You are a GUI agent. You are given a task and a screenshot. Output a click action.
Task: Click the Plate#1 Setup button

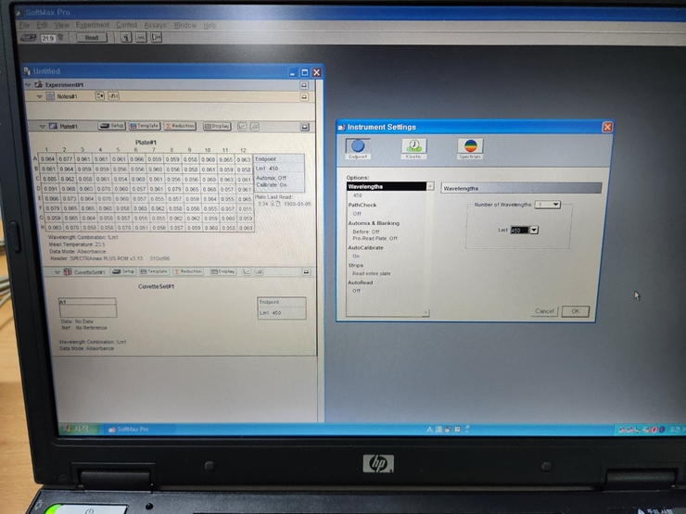point(111,126)
